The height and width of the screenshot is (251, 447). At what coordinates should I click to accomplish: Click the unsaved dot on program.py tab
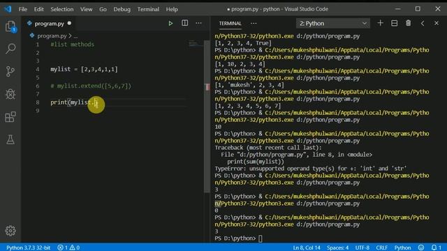(69, 23)
